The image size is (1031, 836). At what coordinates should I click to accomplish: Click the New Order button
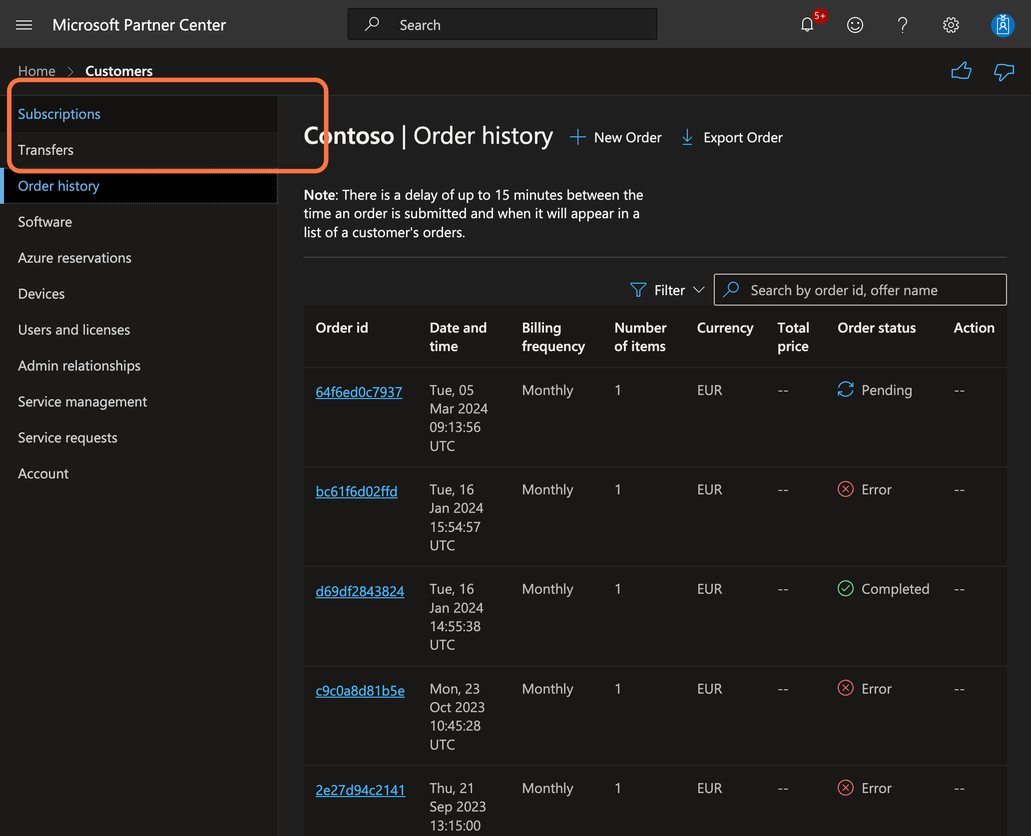[615, 137]
